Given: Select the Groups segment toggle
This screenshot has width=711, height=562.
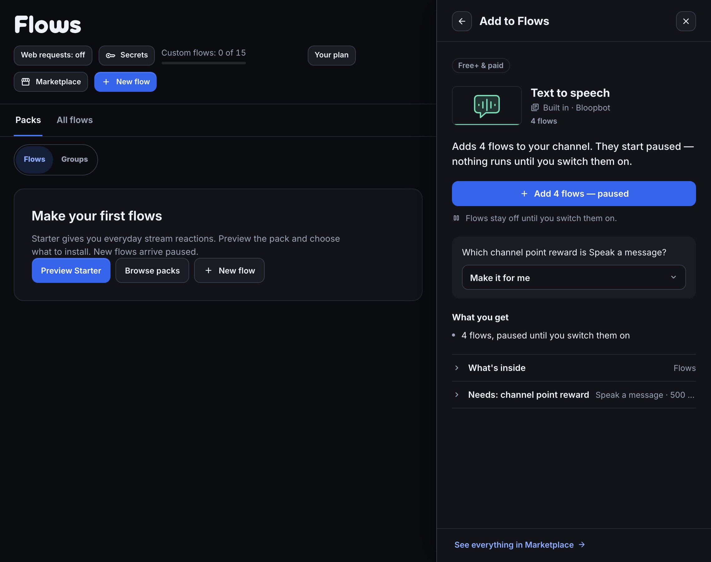Looking at the screenshot, I should [x=75, y=160].
